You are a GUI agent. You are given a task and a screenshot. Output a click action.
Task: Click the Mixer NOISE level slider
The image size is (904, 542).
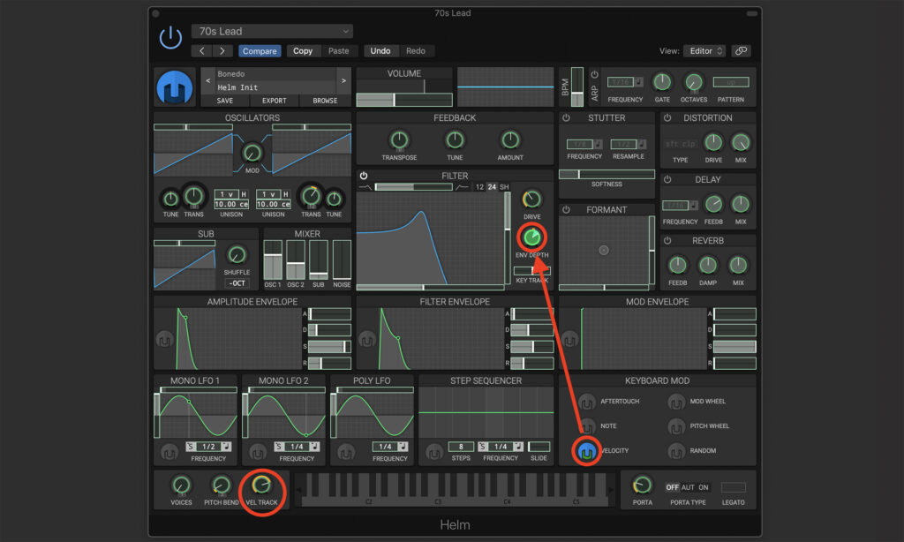tap(342, 260)
